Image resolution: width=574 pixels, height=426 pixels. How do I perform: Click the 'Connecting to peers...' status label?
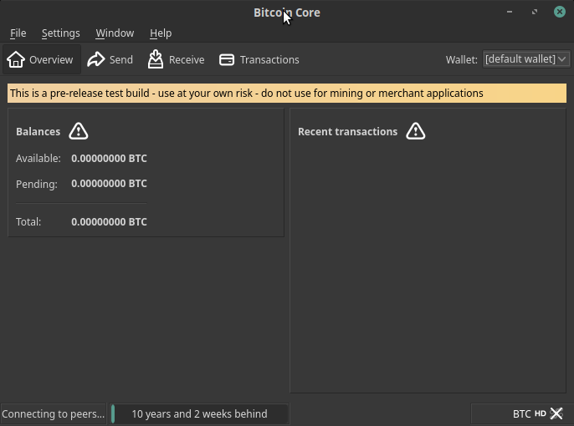click(x=53, y=414)
